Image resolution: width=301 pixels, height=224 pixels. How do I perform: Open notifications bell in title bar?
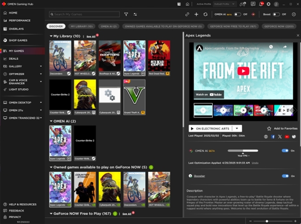(x=261, y=4)
